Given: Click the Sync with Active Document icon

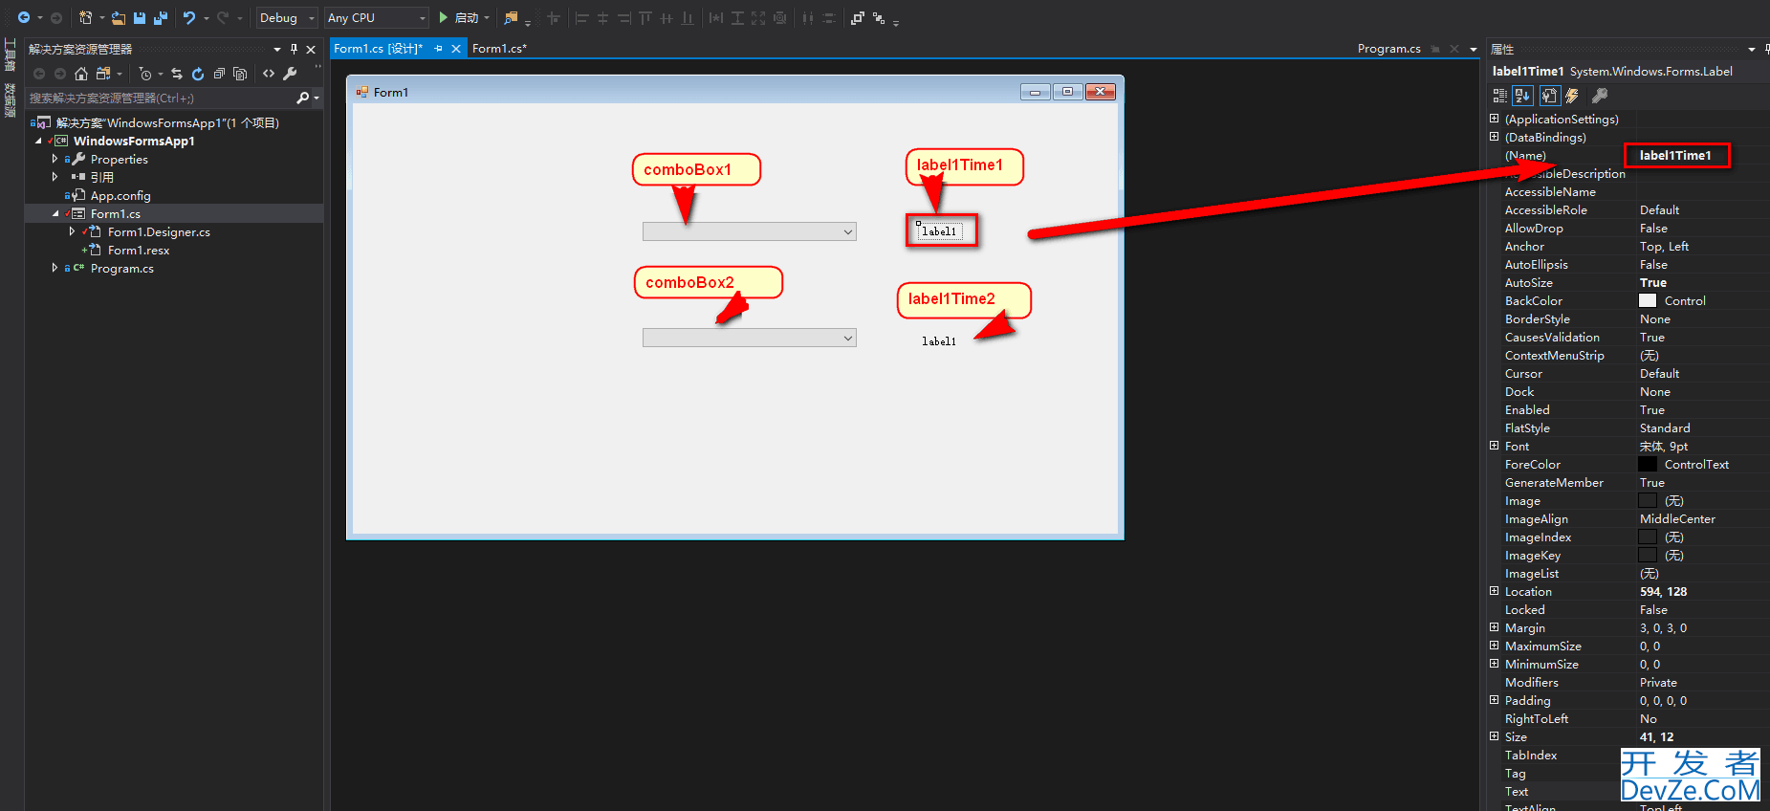Looking at the screenshot, I should [x=177, y=74].
